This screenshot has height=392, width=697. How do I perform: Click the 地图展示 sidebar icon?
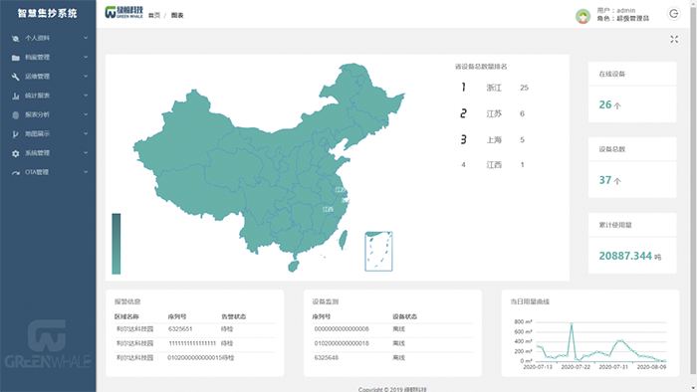coord(16,134)
